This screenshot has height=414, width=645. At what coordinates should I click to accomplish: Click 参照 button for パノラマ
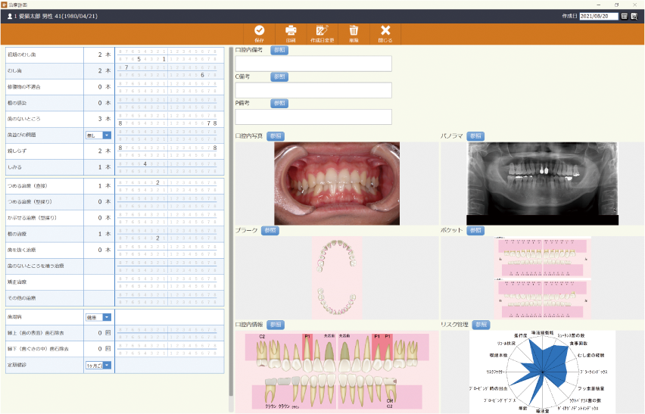pyautogui.click(x=475, y=136)
